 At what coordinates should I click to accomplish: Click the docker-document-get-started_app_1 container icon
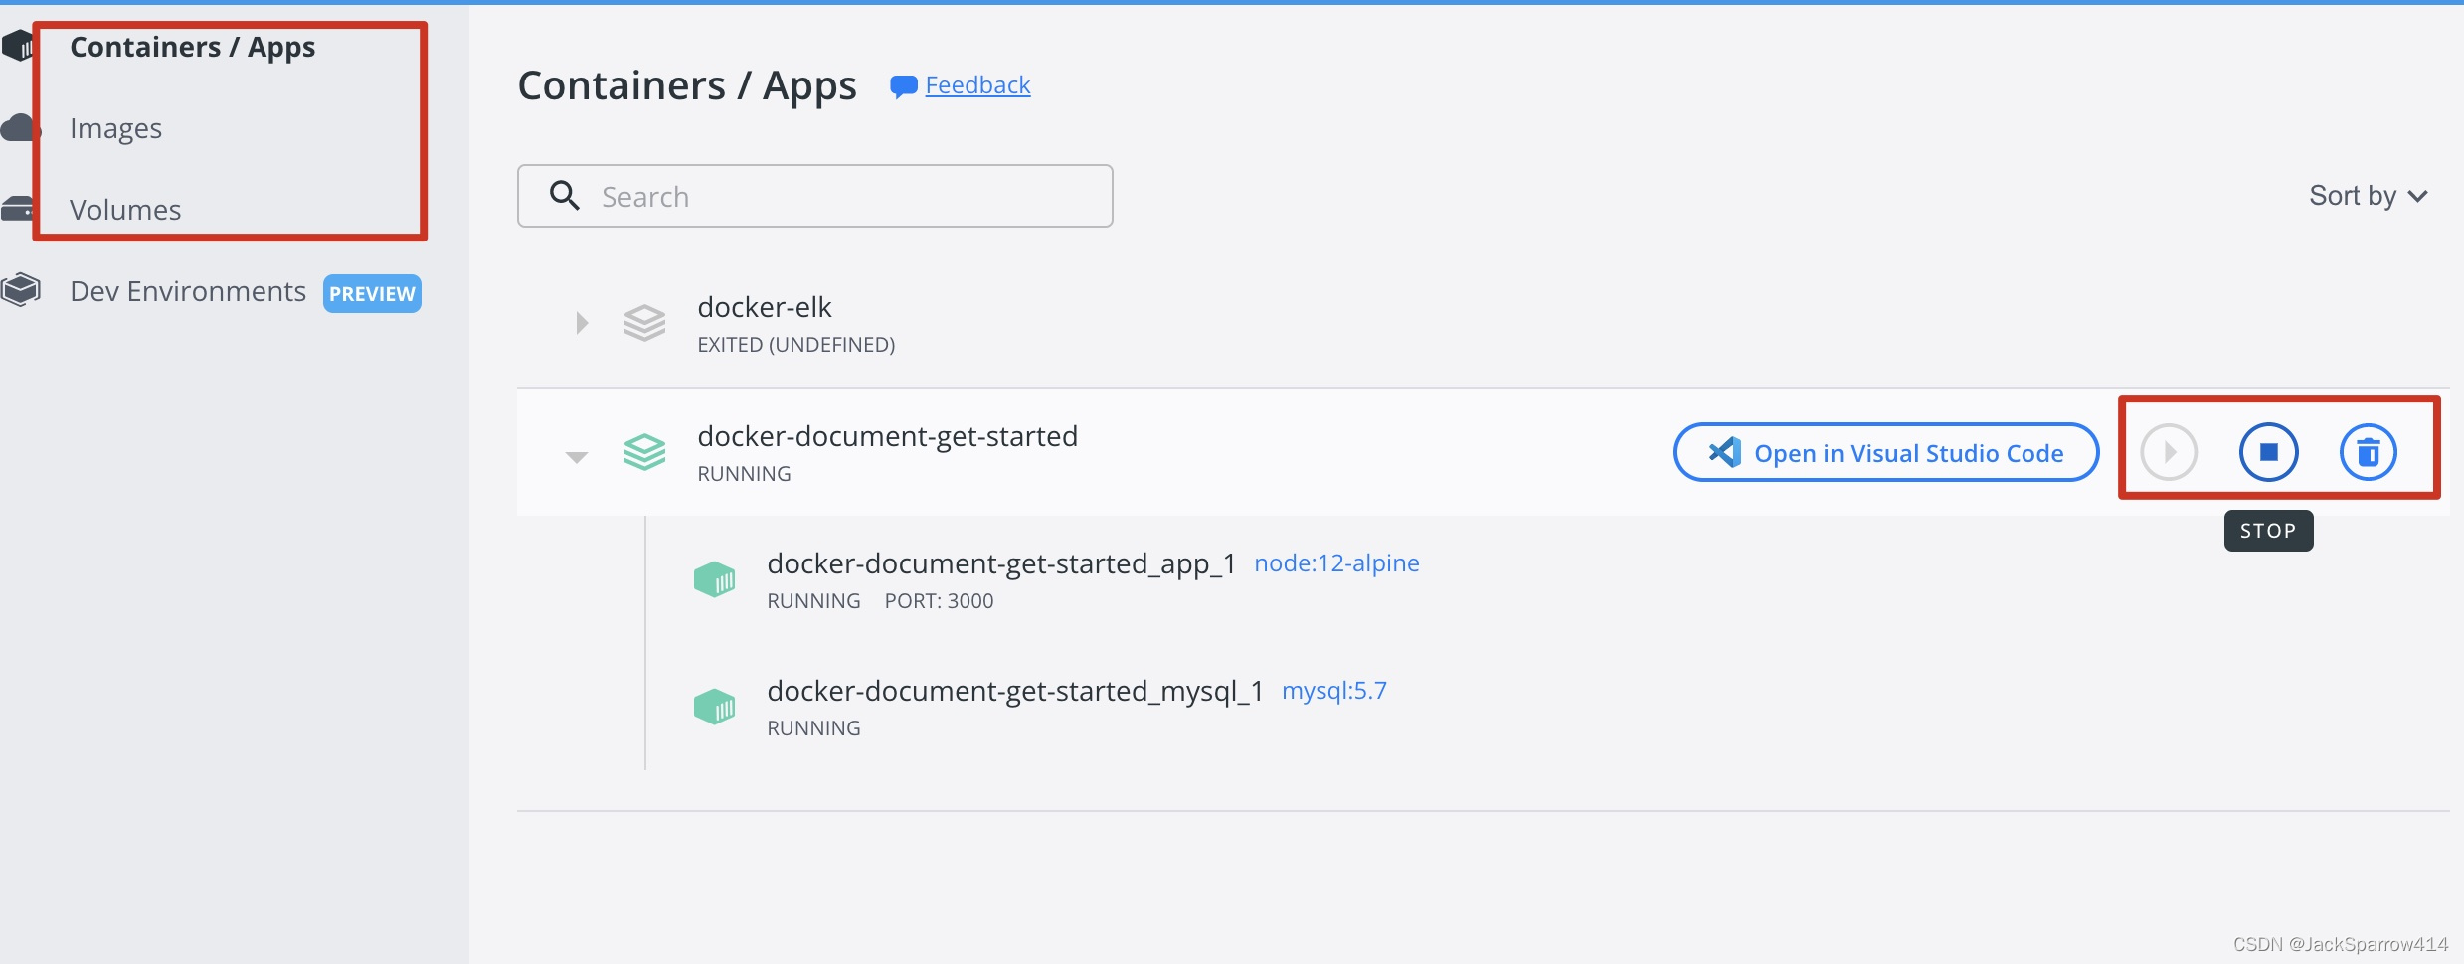(x=714, y=579)
